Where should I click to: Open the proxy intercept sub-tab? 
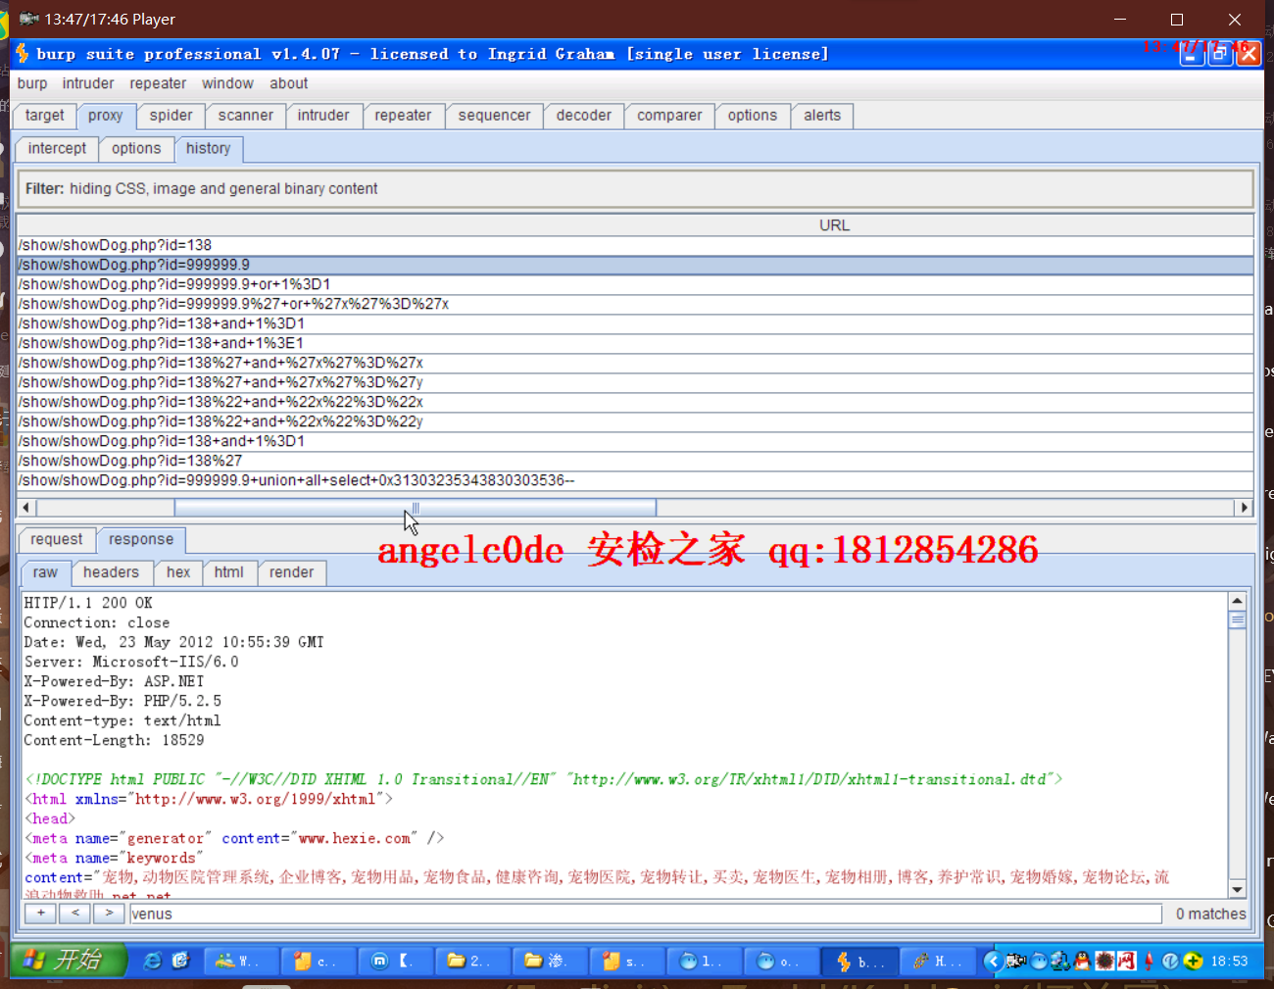tap(57, 149)
